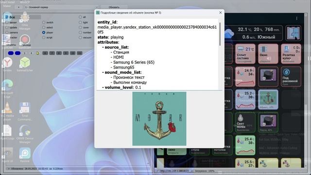Open the faded Microsoft Edge desktop icon
311x175 pixels.
click(7, 88)
